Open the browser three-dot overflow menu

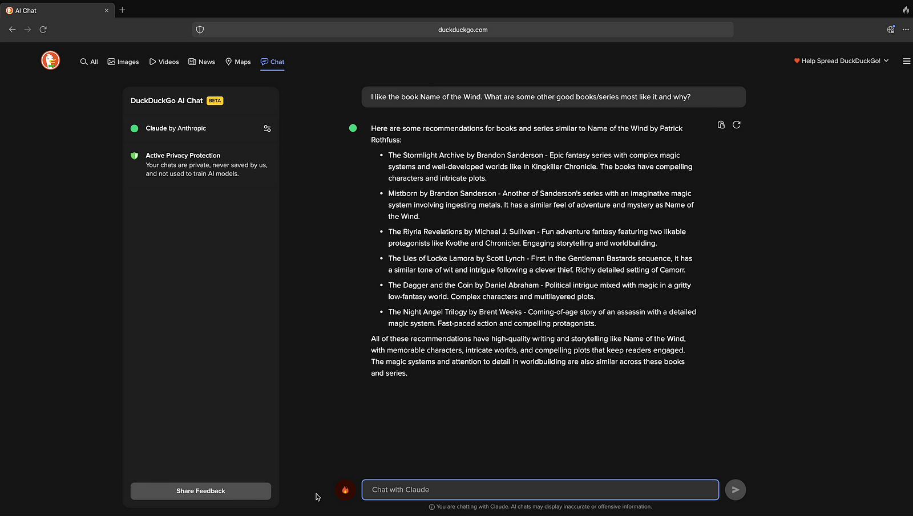click(906, 30)
